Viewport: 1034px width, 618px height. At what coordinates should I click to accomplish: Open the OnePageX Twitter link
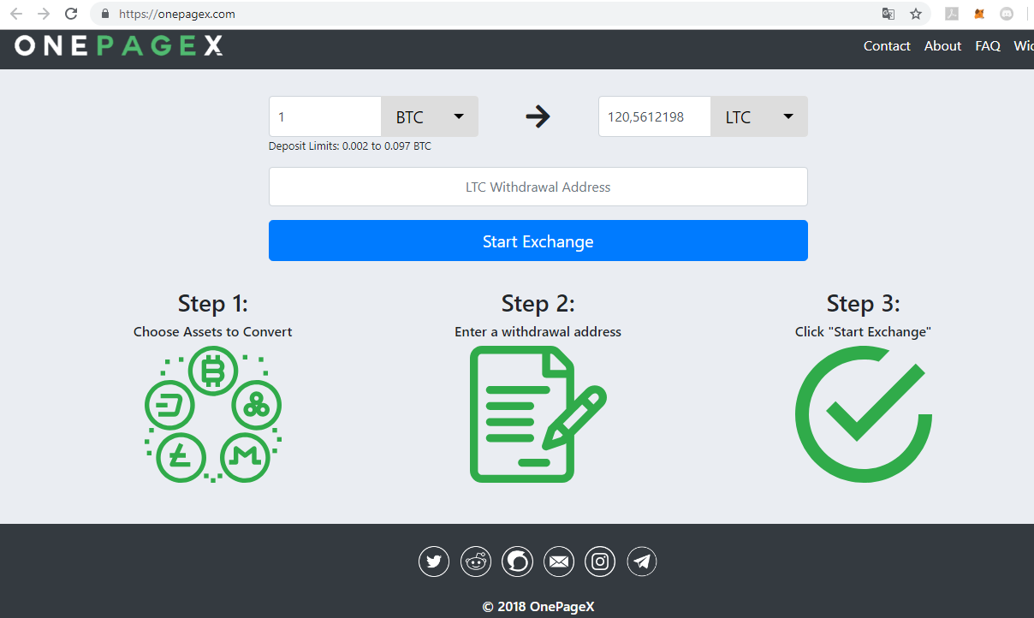(434, 562)
